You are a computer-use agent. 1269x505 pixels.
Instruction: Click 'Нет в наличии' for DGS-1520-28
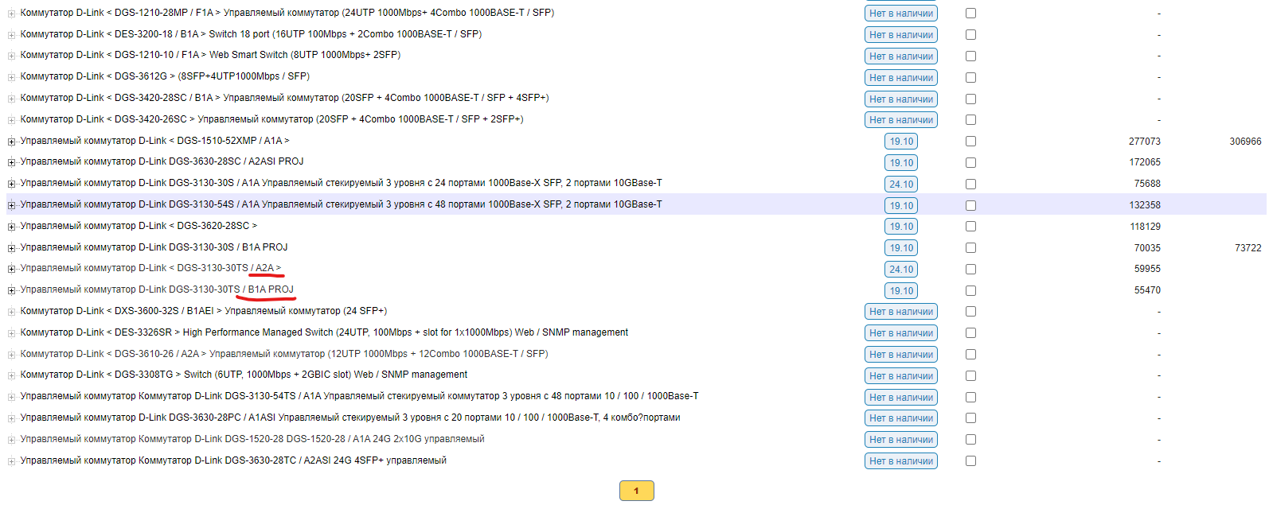pos(901,440)
